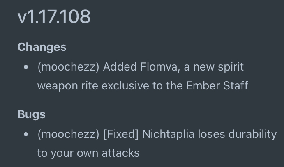Click the v1.17.108 version heading

coord(54,17)
